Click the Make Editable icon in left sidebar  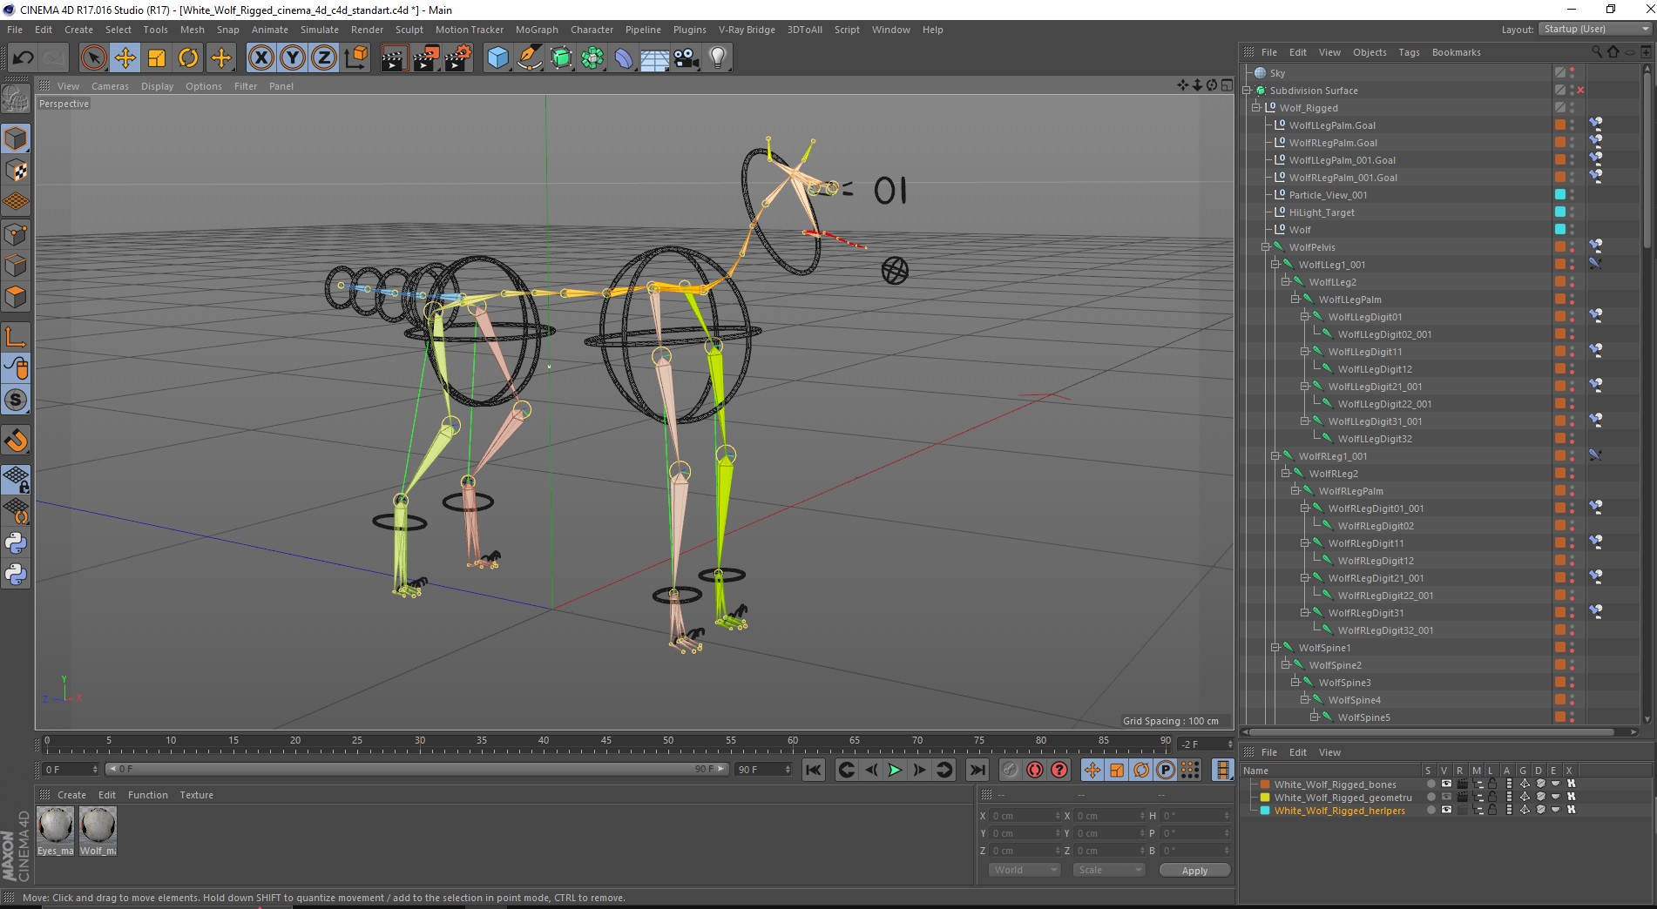(x=16, y=99)
